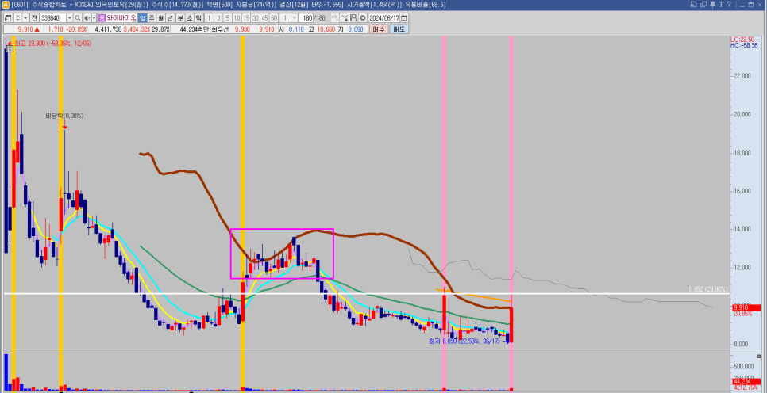Click the 매도 sell button
Image resolution: width=767 pixels, height=393 pixels.
399,29
